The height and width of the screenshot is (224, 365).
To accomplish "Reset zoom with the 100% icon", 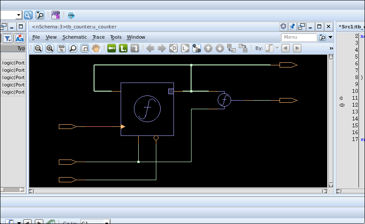I will [61, 49].
